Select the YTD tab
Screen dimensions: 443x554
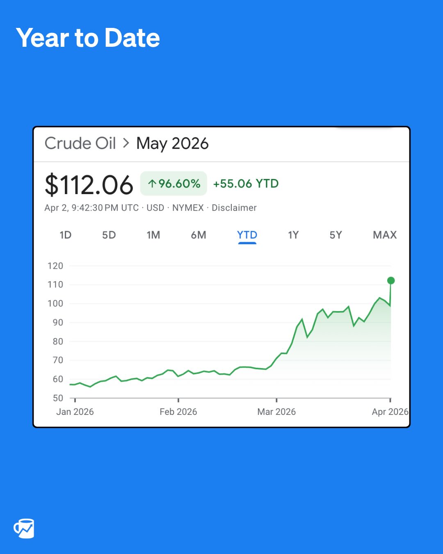pos(247,235)
